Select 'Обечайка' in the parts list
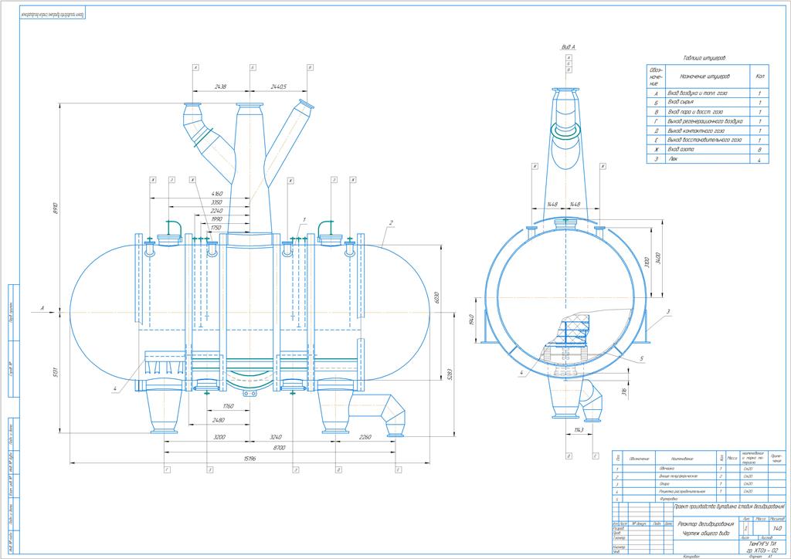The width and height of the screenshot is (791, 559). pyautogui.click(x=667, y=469)
